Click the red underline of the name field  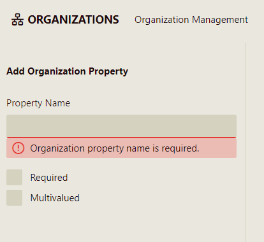(x=121, y=138)
